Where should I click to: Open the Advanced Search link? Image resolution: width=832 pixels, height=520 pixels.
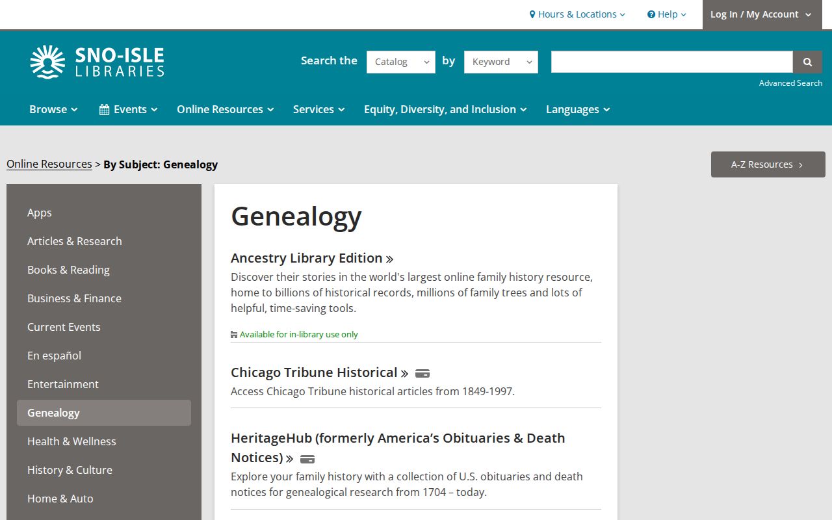pyautogui.click(x=790, y=83)
